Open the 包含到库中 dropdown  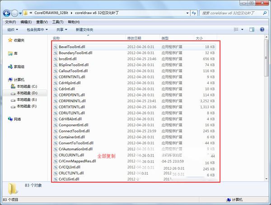coord(37,29)
